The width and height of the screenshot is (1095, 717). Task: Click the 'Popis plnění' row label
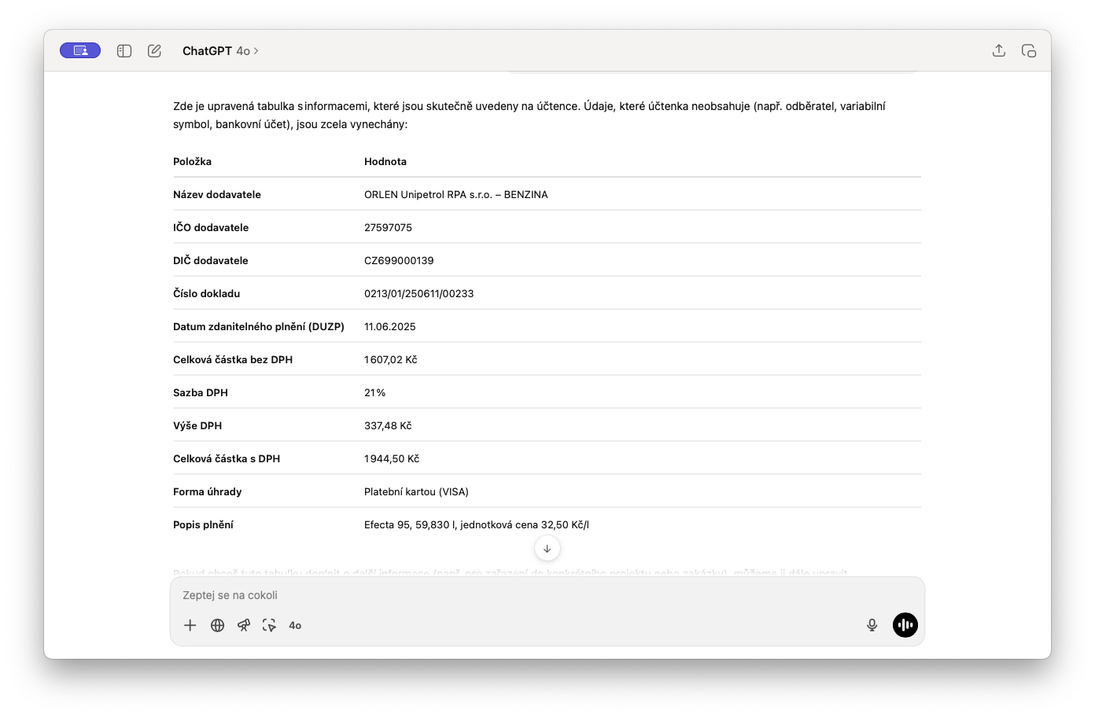tap(203, 524)
